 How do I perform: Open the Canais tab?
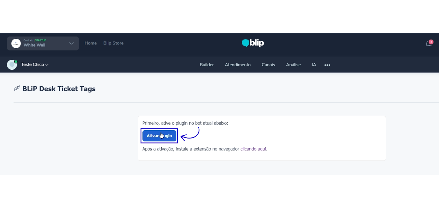tap(268, 65)
